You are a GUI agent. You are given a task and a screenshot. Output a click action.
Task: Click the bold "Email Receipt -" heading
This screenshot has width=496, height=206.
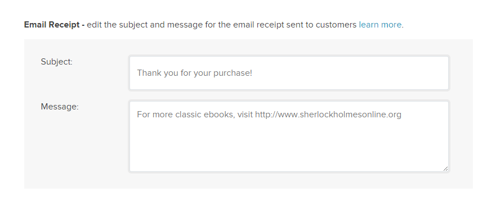(54, 25)
